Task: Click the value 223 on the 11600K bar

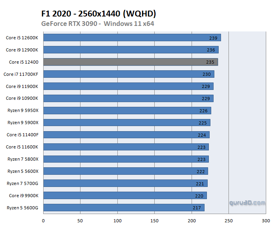Action: [x=201, y=147]
